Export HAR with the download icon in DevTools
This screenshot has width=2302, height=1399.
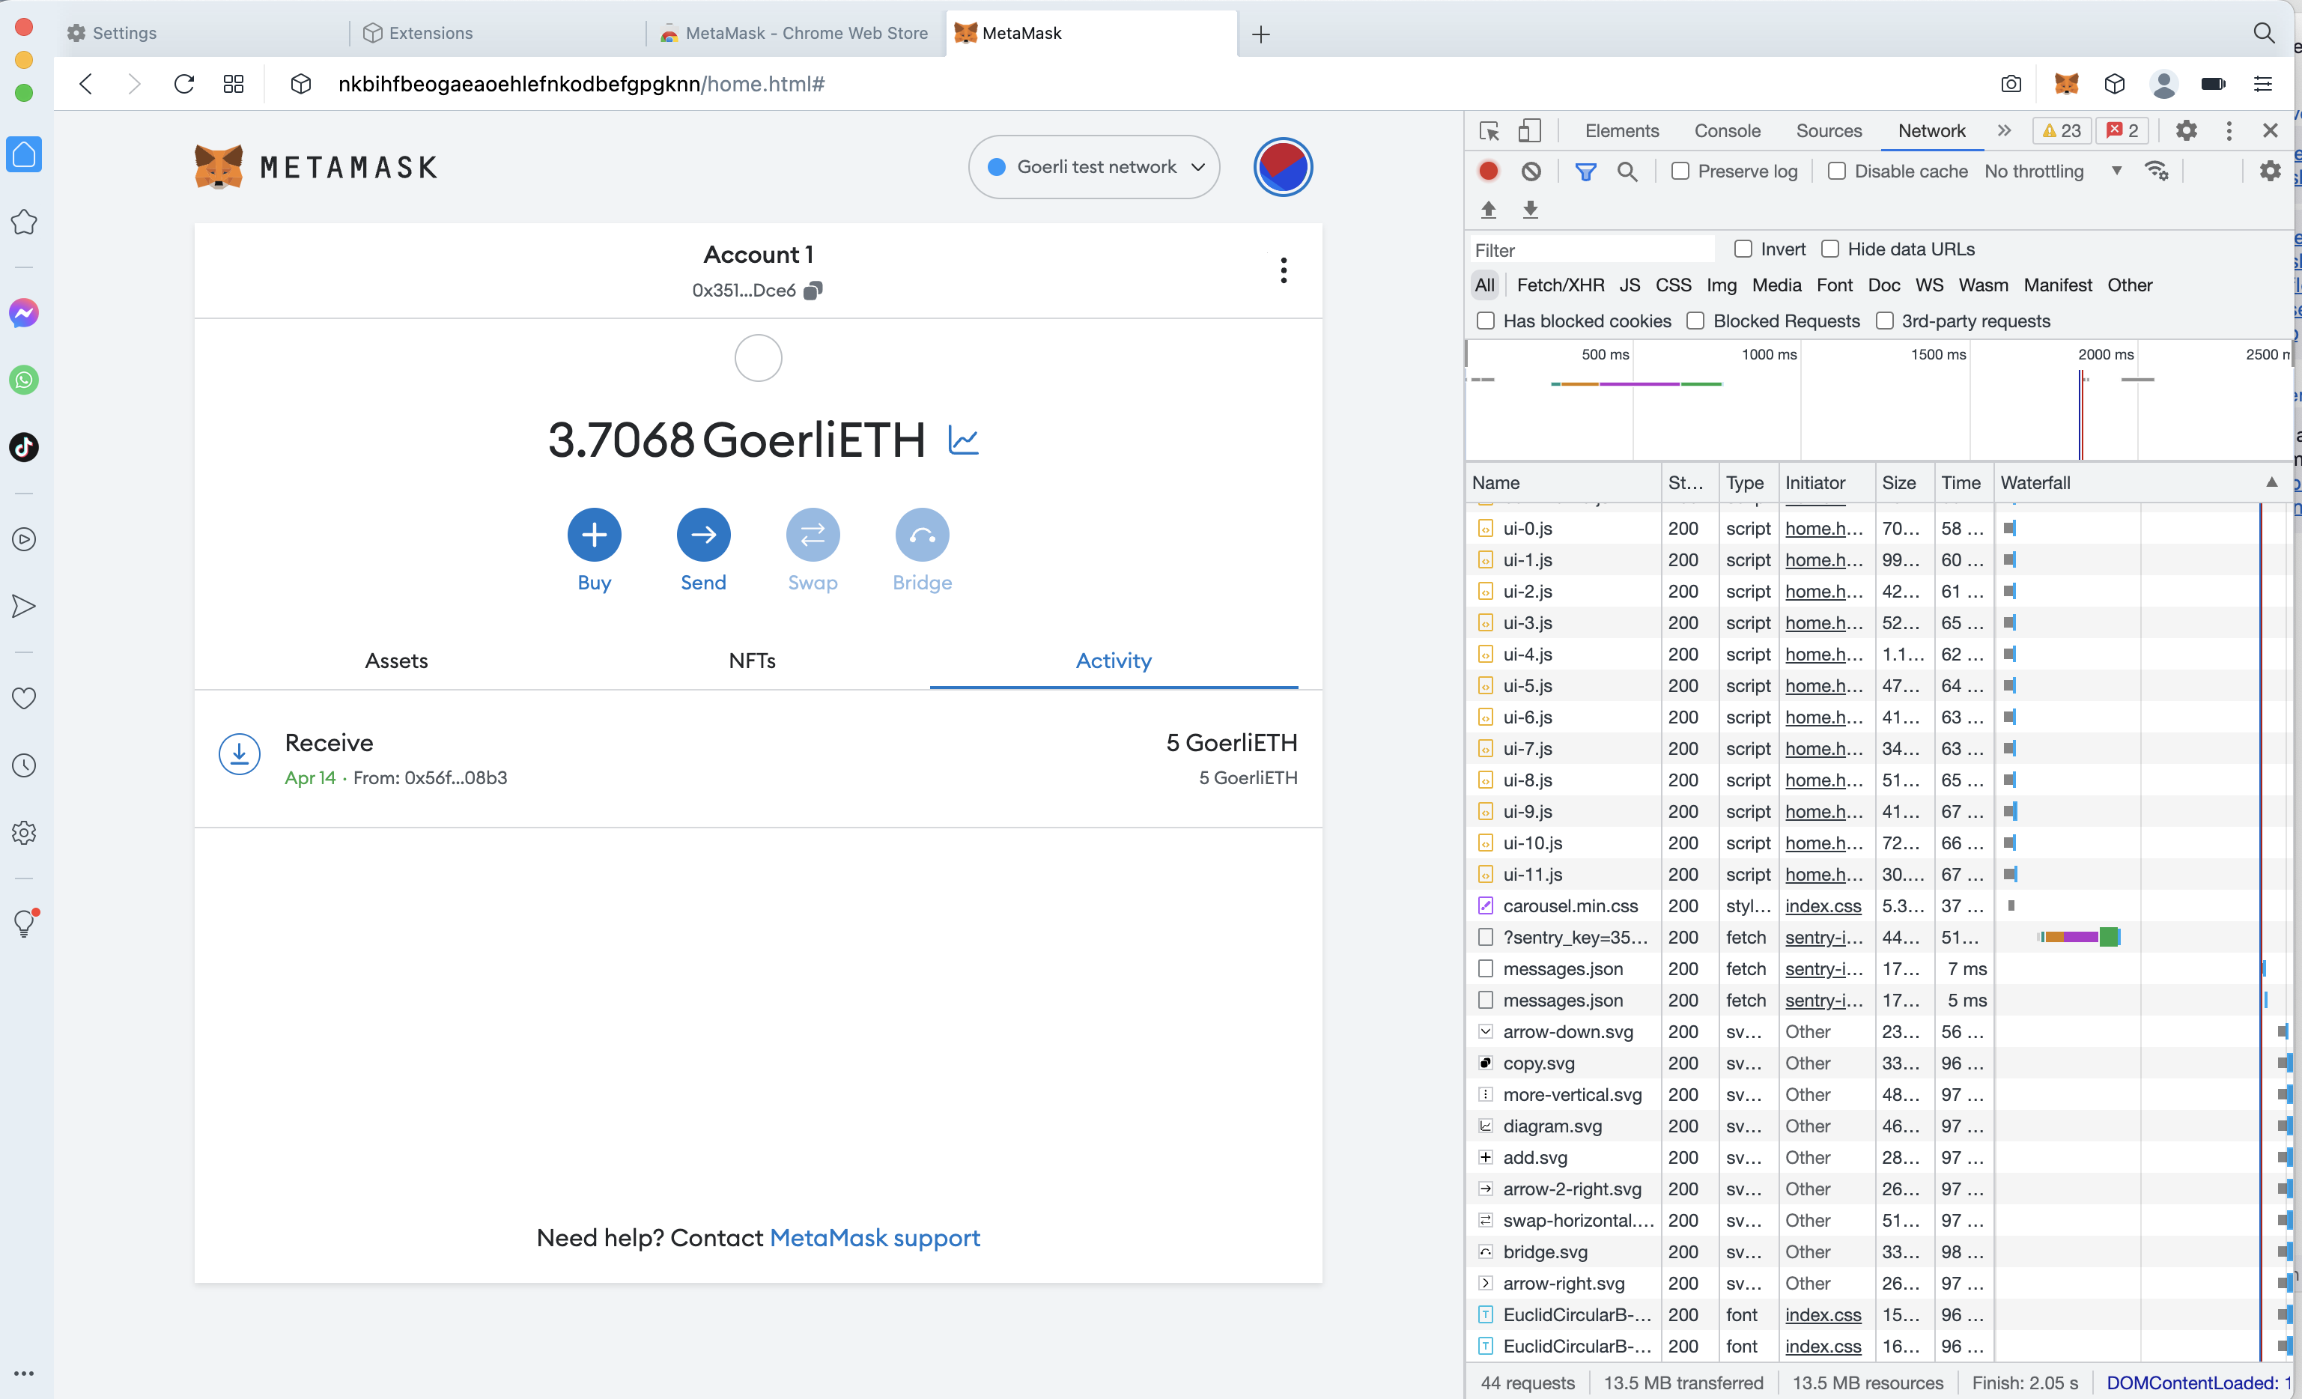1531,210
